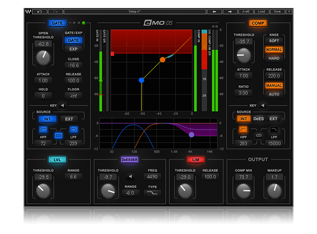Click the gate filter link icon
This screenshot has height=234, width=317.
[58, 136]
